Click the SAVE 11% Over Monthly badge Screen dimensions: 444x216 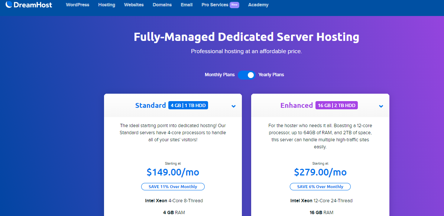tap(173, 187)
